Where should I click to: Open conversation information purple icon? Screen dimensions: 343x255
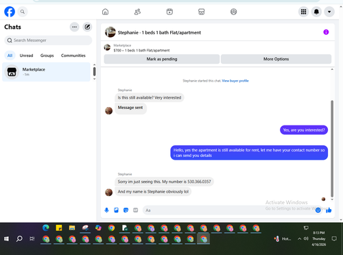[x=326, y=32]
